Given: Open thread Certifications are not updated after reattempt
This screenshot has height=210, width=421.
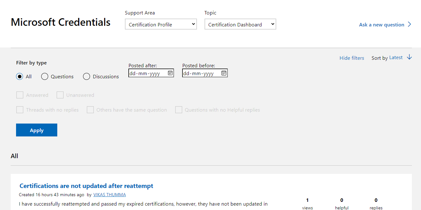Looking at the screenshot, I should pos(86,186).
